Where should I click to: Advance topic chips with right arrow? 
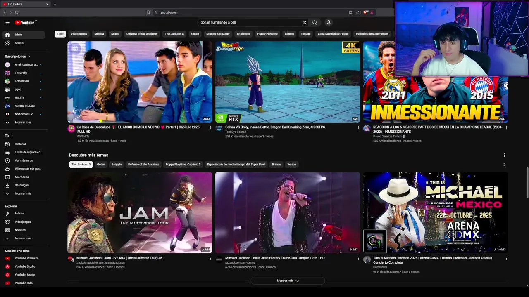[x=504, y=165]
